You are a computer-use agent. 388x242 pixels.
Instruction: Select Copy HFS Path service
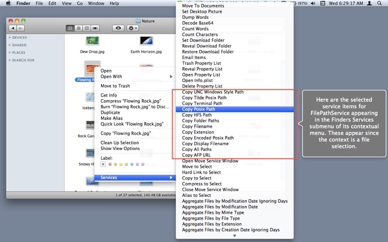tap(235, 115)
